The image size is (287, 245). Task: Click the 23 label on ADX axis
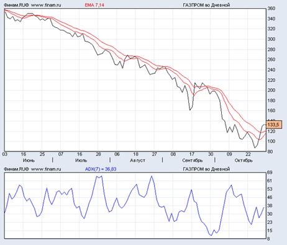(x=270, y=223)
